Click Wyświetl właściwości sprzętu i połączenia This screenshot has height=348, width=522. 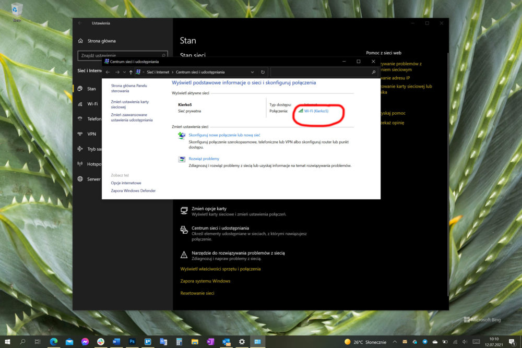point(220,269)
